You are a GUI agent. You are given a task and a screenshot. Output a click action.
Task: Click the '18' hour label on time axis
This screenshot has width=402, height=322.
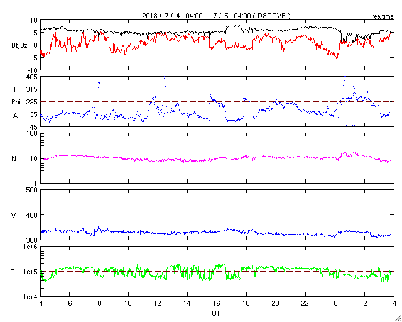click(x=246, y=304)
